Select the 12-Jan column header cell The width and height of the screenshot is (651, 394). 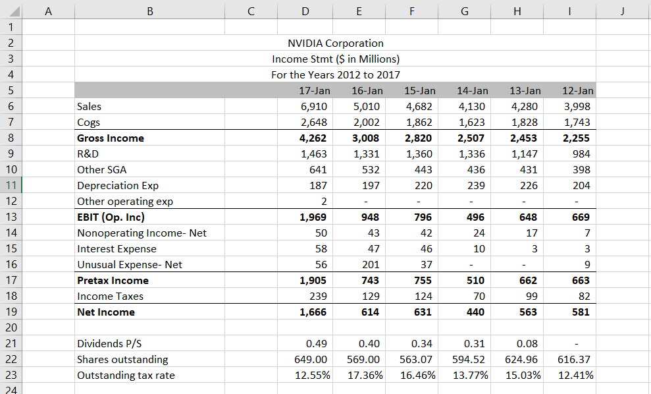569,90
